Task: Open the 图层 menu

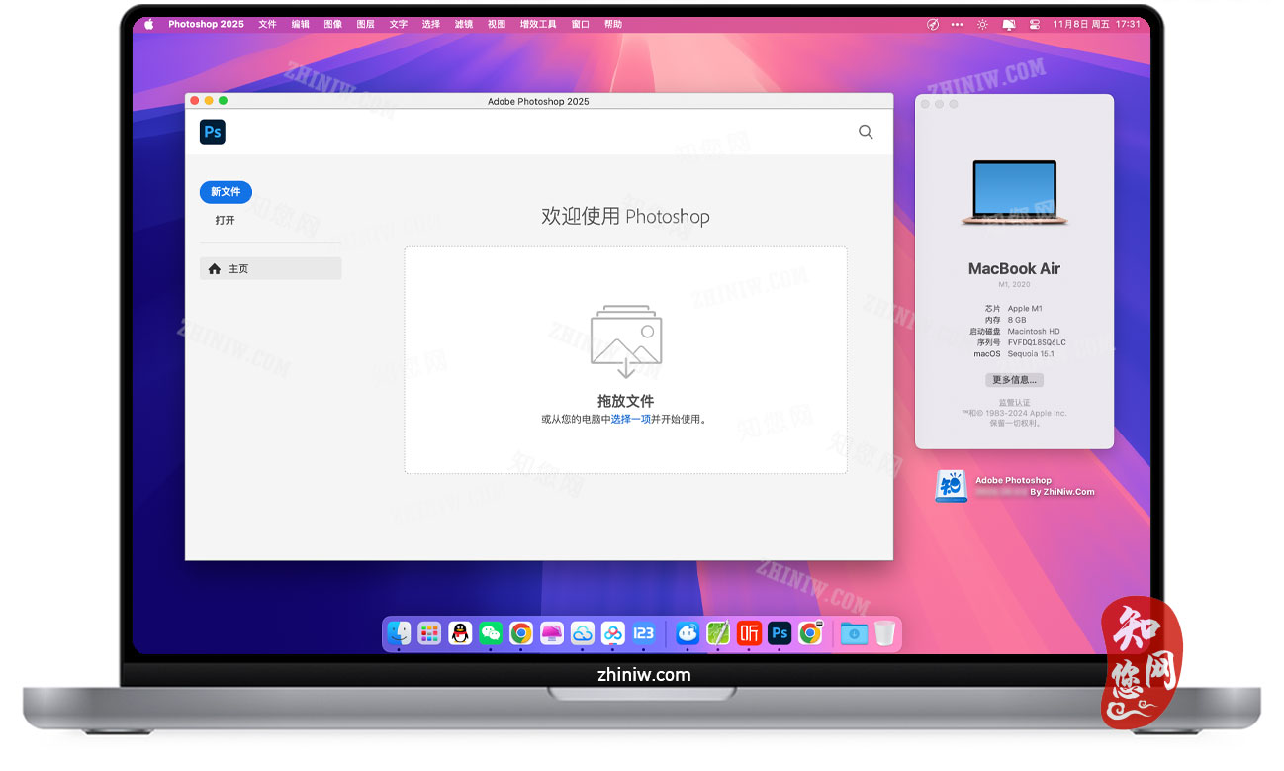Action: click(366, 24)
